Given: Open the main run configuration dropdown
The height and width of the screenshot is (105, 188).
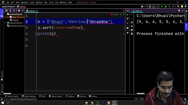Looking at the screenshot, I should [x=153, y=6].
